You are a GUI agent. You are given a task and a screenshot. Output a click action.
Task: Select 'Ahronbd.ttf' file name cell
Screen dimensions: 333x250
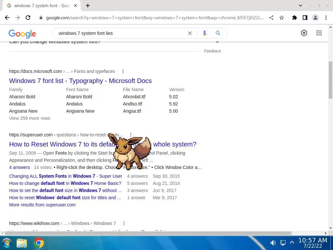pyautogui.click(x=134, y=97)
